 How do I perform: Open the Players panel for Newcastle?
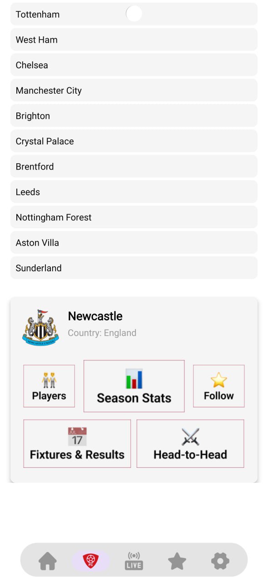(x=49, y=386)
